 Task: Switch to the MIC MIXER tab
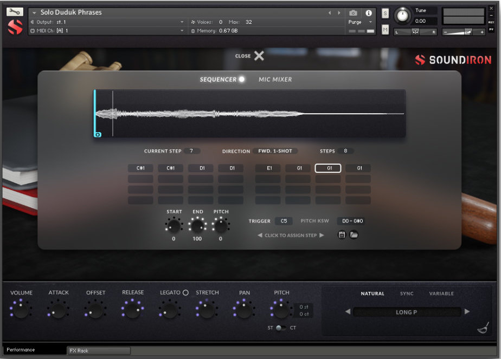pyautogui.click(x=275, y=79)
